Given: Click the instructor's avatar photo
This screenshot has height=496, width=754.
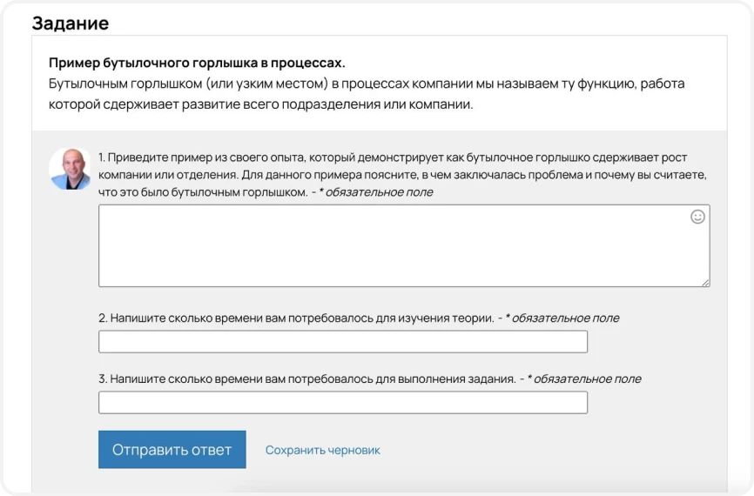Looking at the screenshot, I should (71, 168).
